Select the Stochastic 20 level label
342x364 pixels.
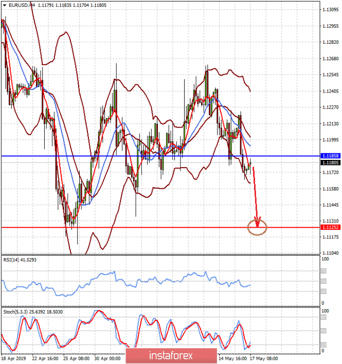click(x=323, y=345)
